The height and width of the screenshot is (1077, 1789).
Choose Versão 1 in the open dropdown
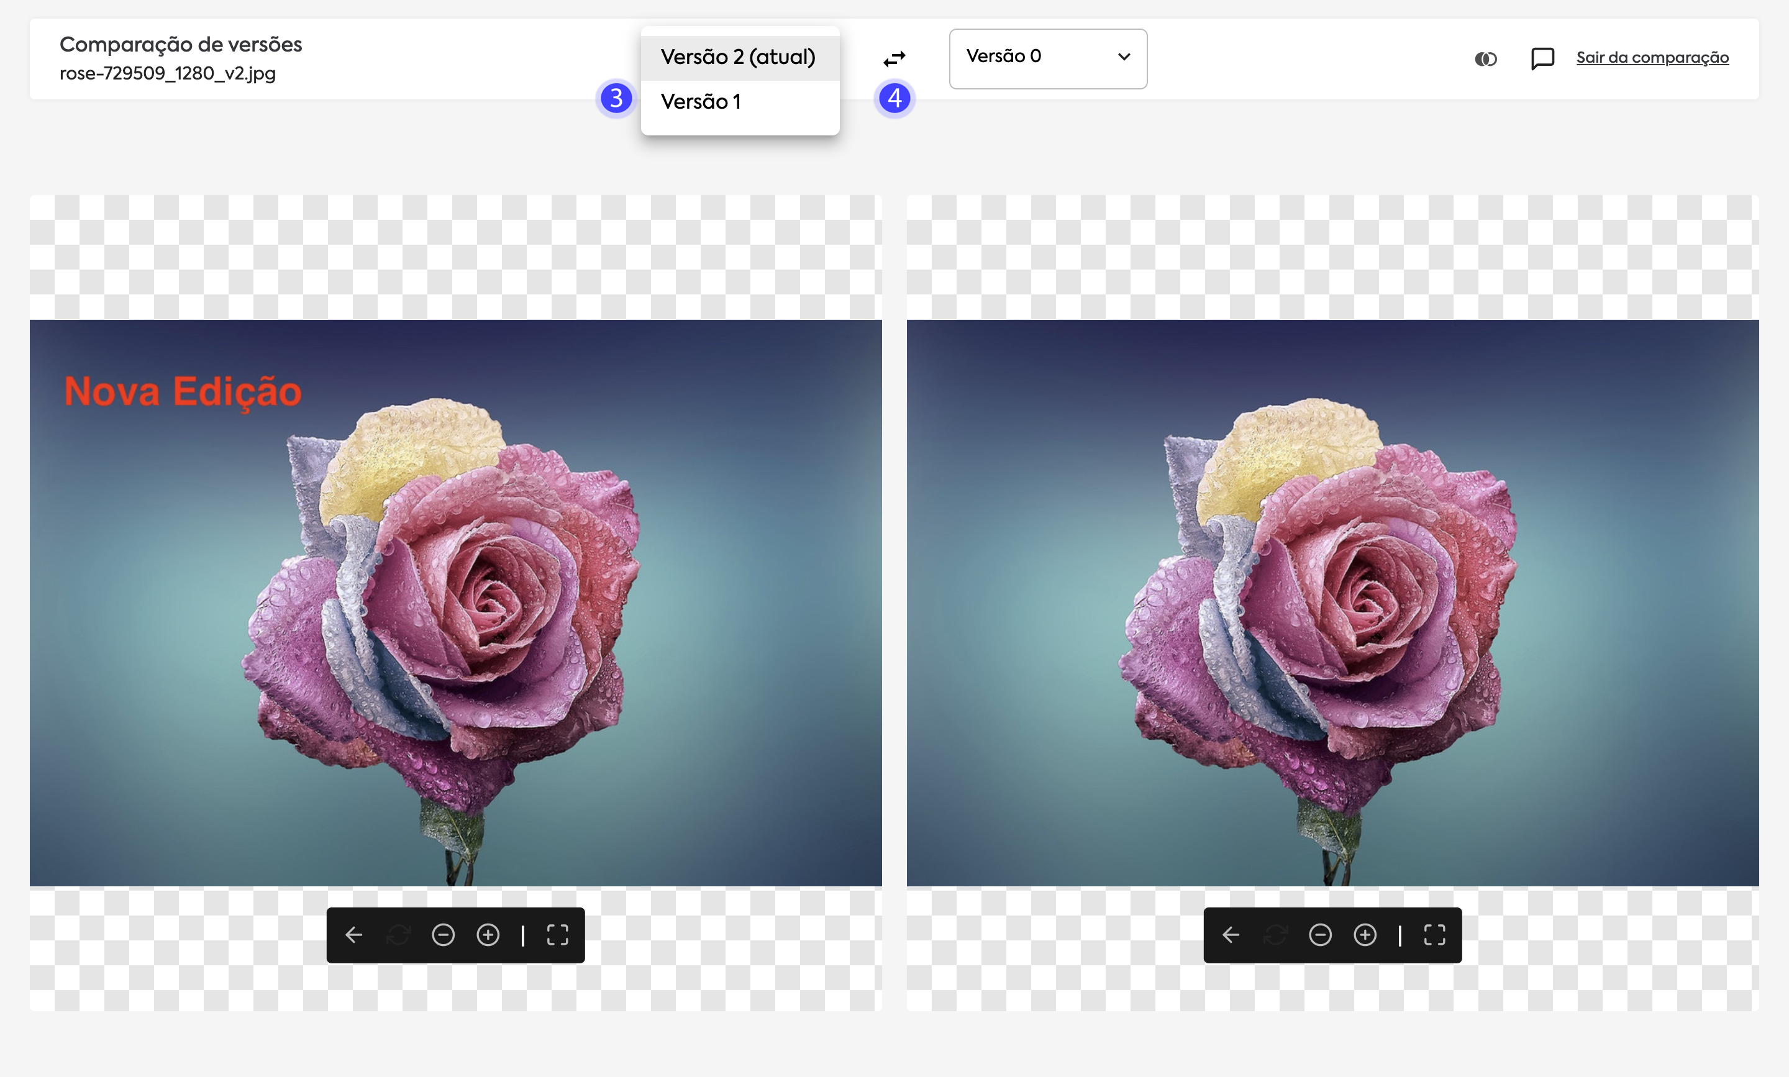click(x=701, y=102)
